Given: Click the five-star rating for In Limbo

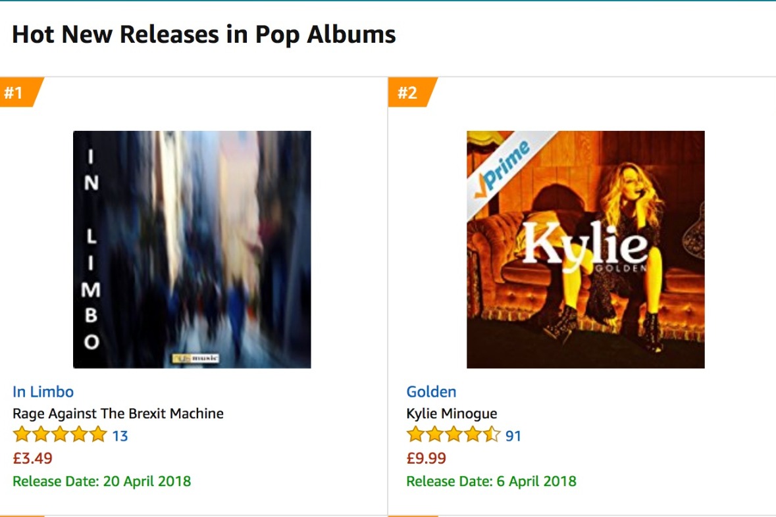Looking at the screenshot, I should tap(60, 434).
